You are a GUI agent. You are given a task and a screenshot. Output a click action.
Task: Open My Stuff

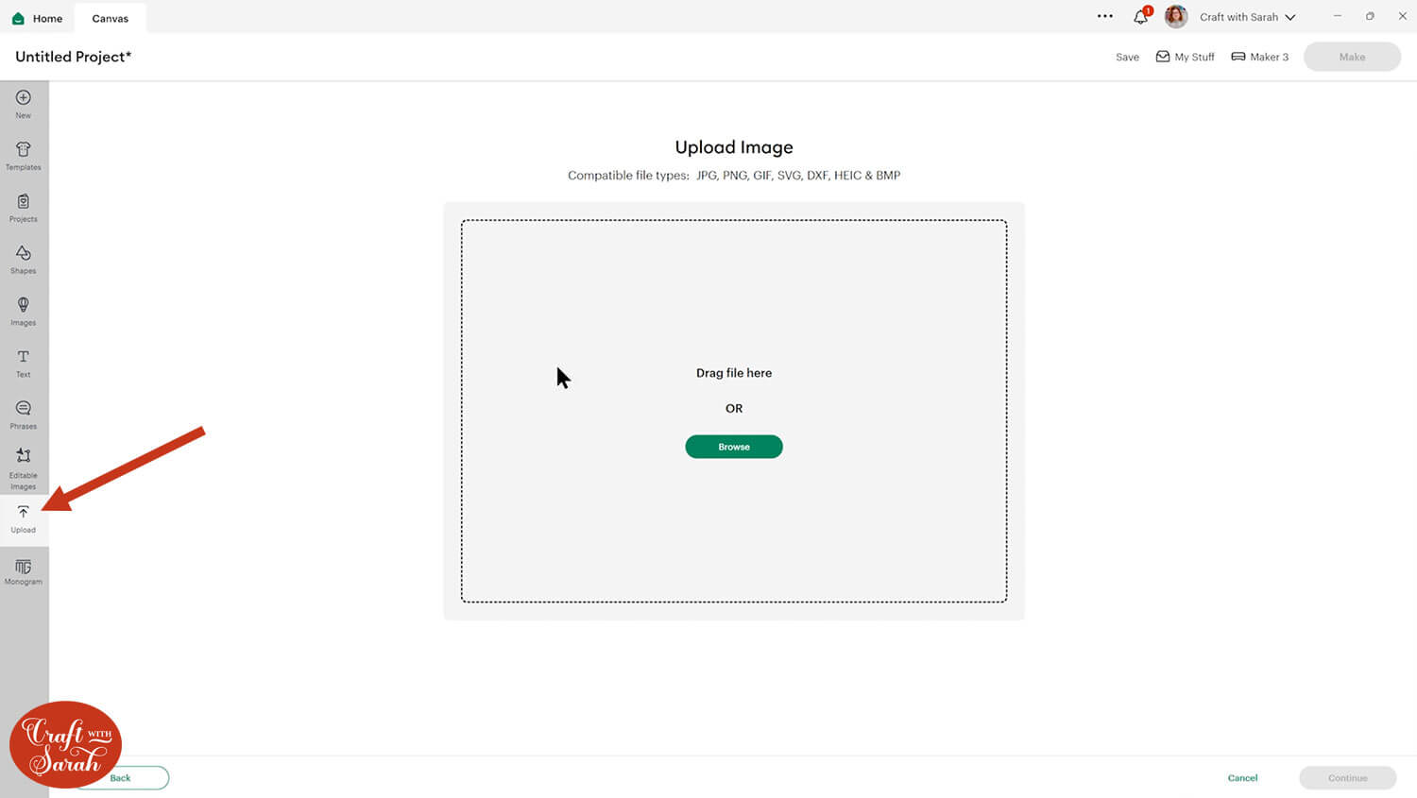click(1186, 57)
